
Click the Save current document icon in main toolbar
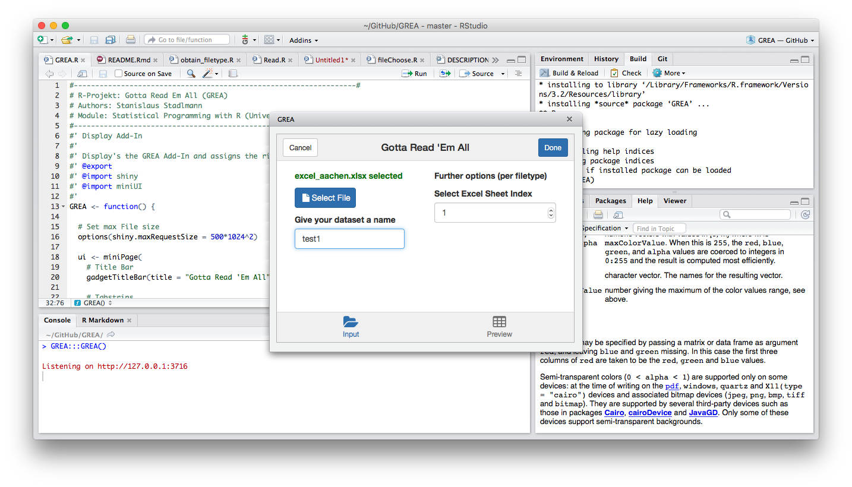click(x=94, y=40)
